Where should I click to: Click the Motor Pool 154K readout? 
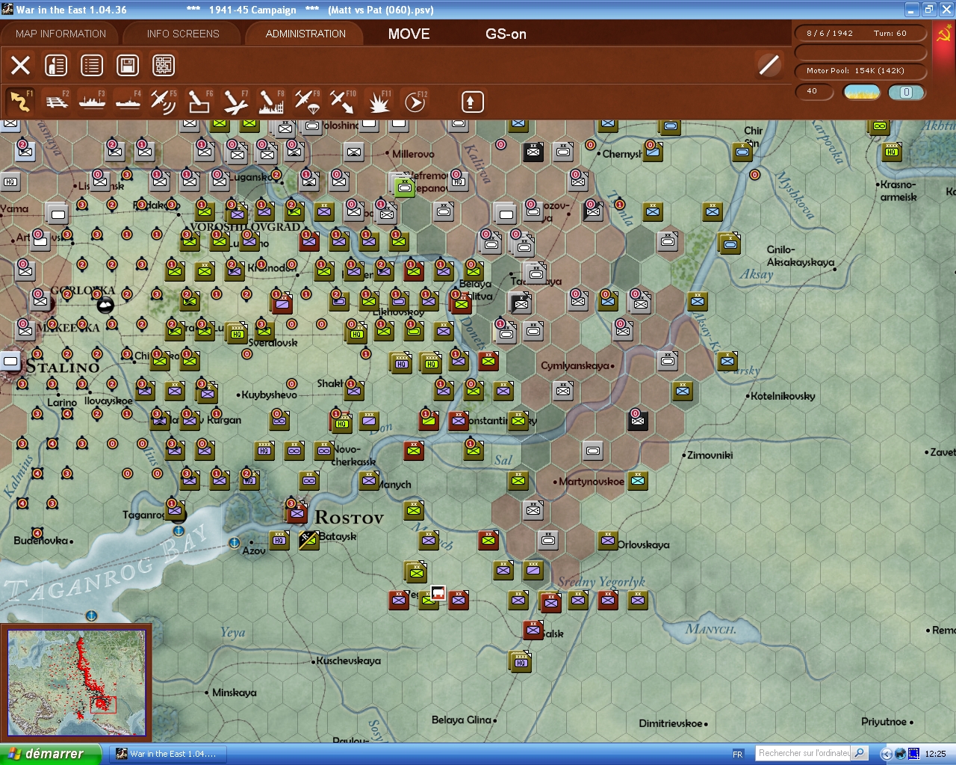tap(860, 70)
